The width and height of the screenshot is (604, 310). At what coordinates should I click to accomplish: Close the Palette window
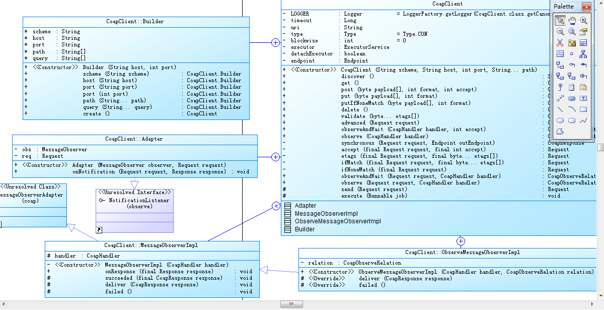click(x=586, y=7)
